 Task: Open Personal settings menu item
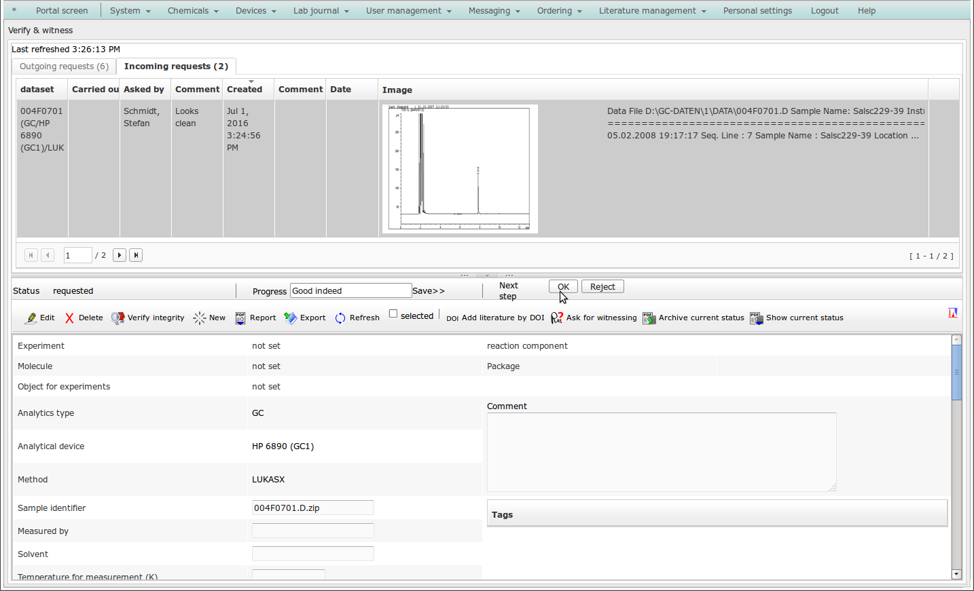(x=757, y=11)
